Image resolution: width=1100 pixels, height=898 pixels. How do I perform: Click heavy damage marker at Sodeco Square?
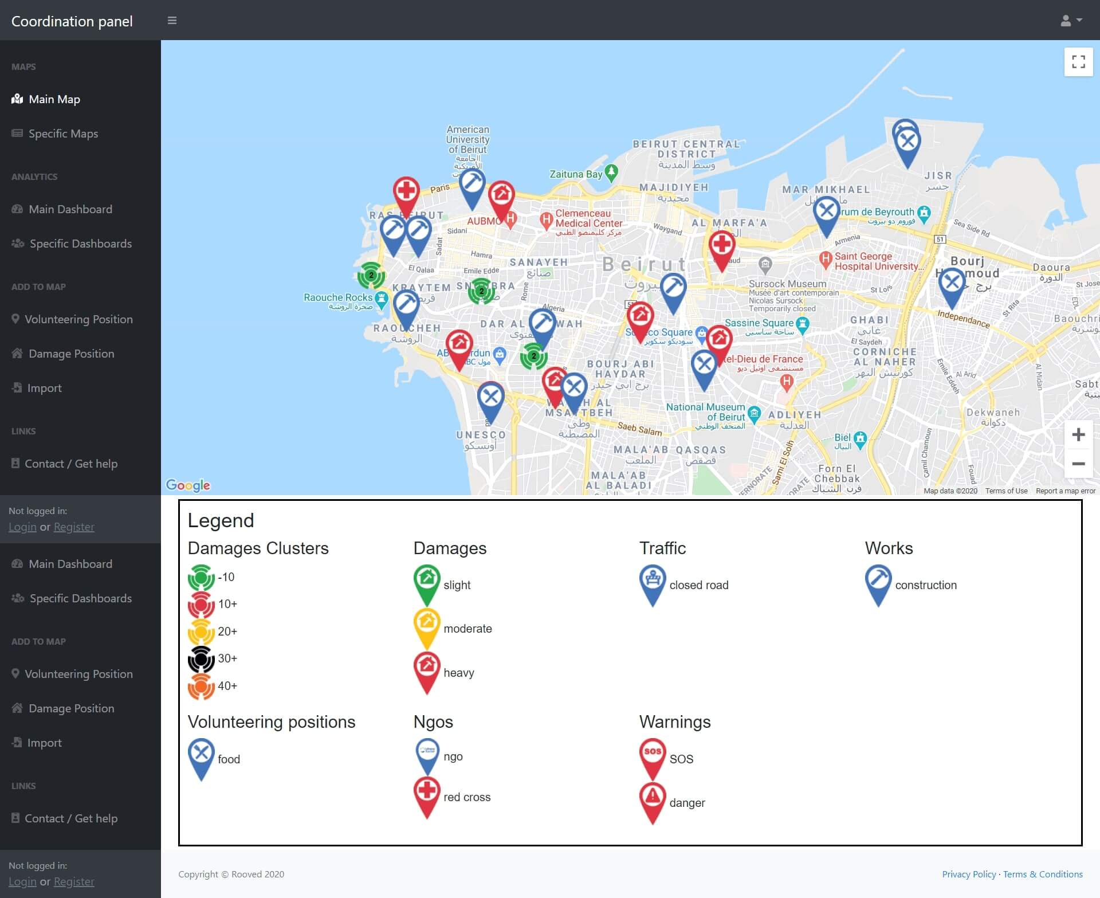tap(640, 321)
